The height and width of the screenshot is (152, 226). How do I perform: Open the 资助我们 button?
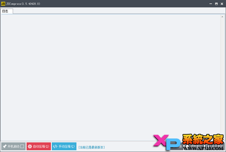(194, 147)
